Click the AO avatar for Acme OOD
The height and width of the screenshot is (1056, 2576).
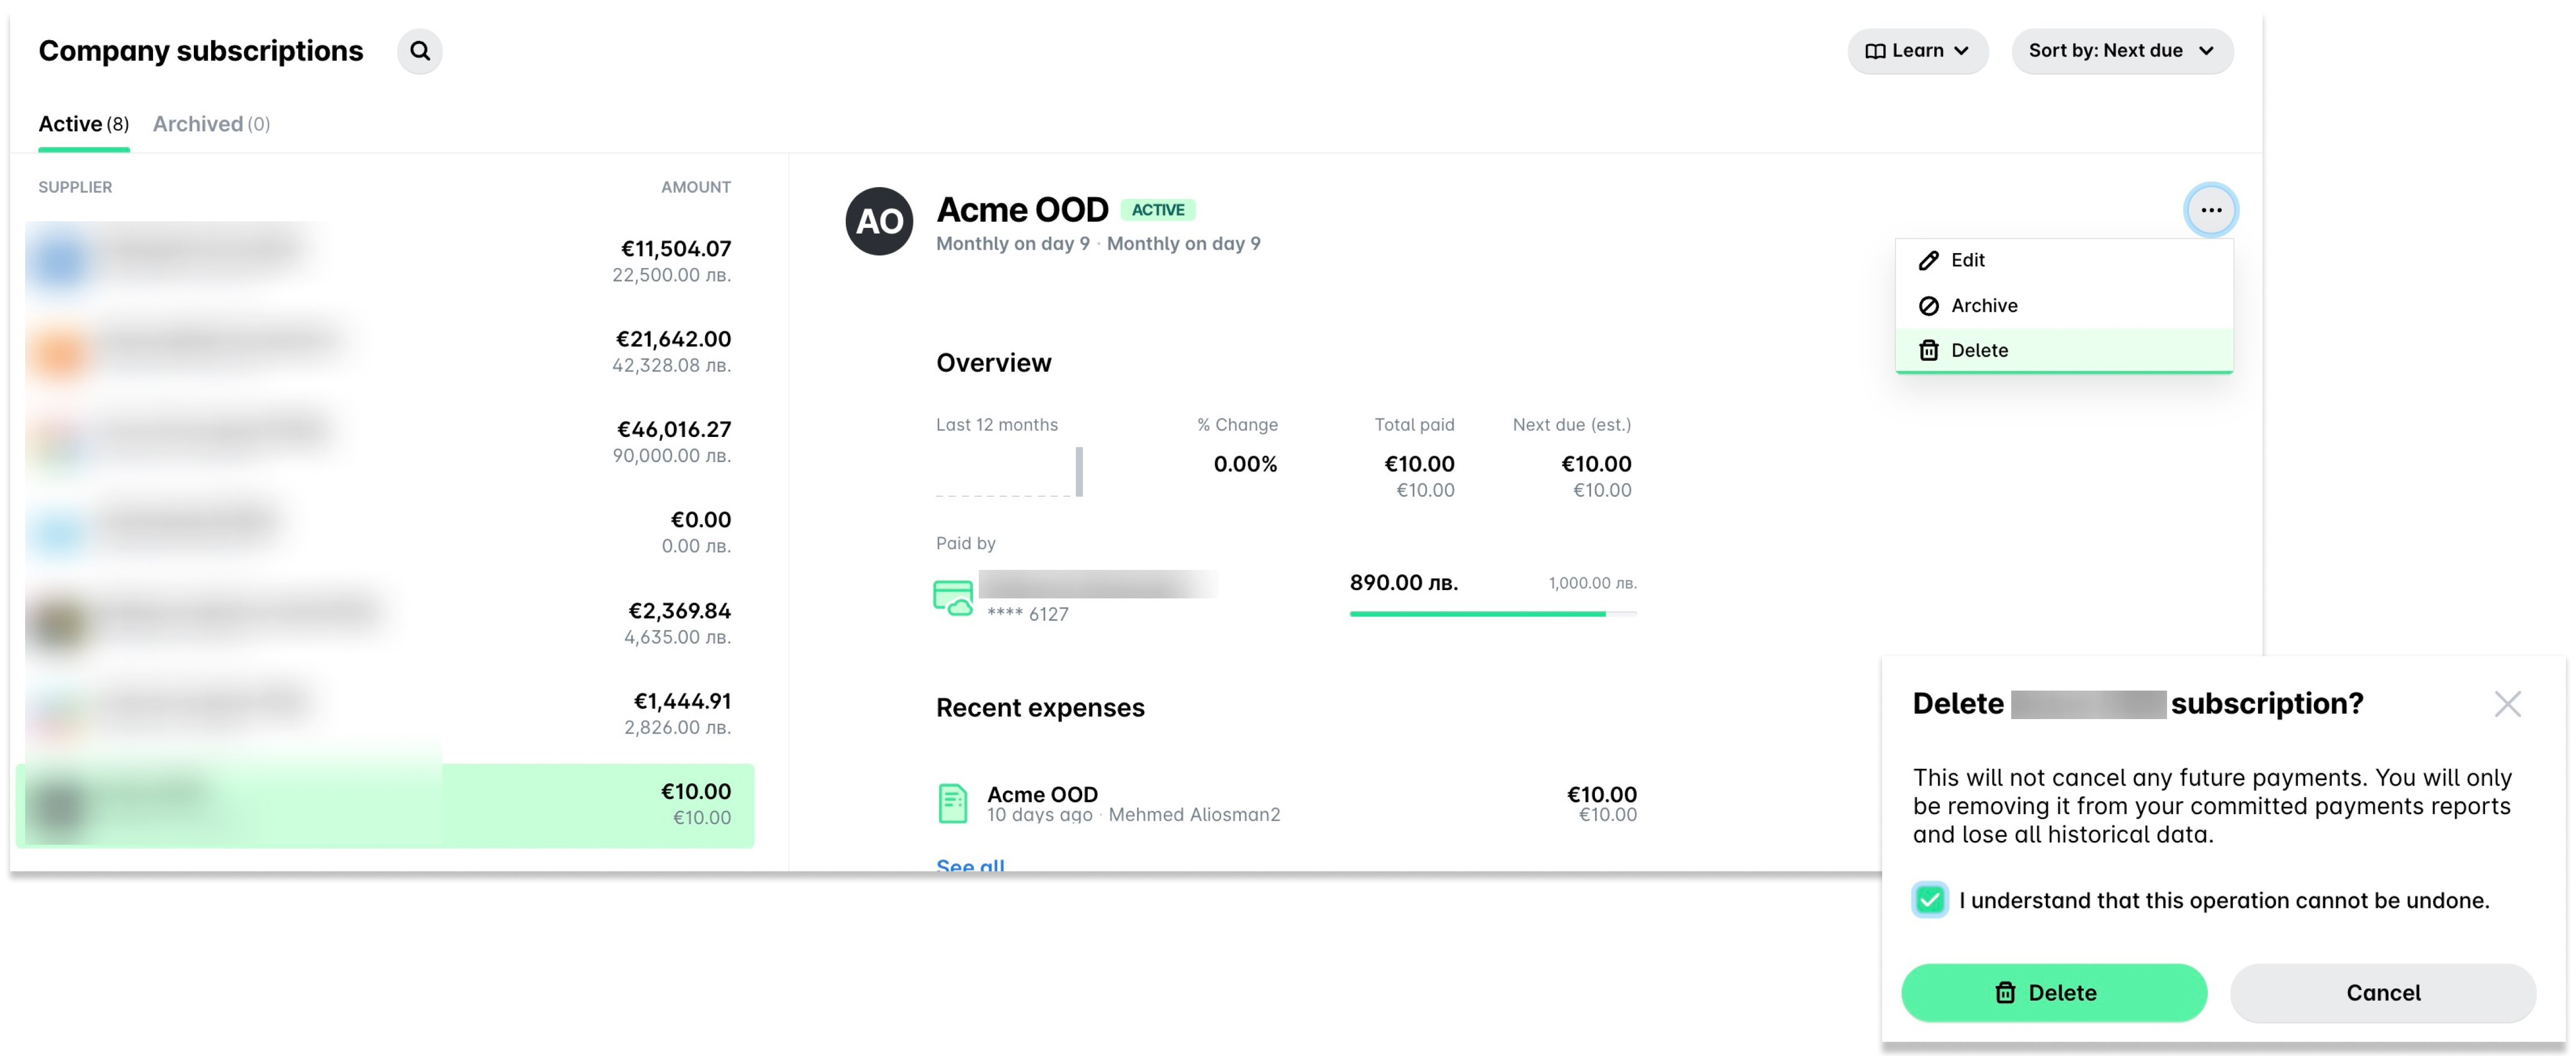click(881, 220)
